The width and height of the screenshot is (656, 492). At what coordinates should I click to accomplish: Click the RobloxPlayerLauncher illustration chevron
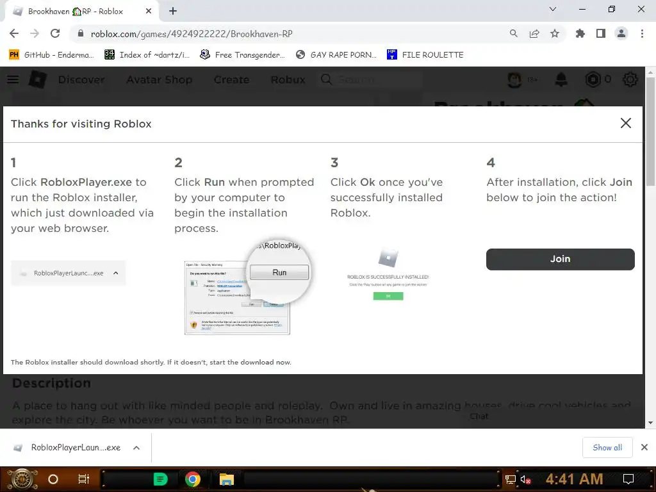coord(116,273)
